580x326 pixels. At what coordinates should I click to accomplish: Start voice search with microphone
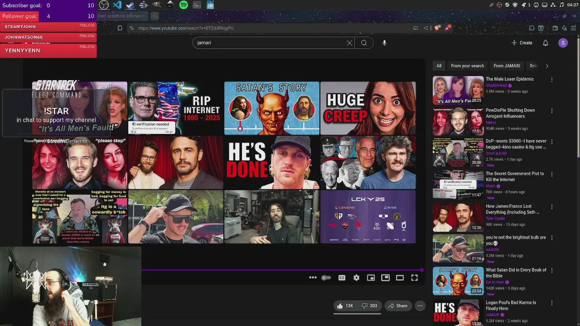pyautogui.click(x=384, y=43)
